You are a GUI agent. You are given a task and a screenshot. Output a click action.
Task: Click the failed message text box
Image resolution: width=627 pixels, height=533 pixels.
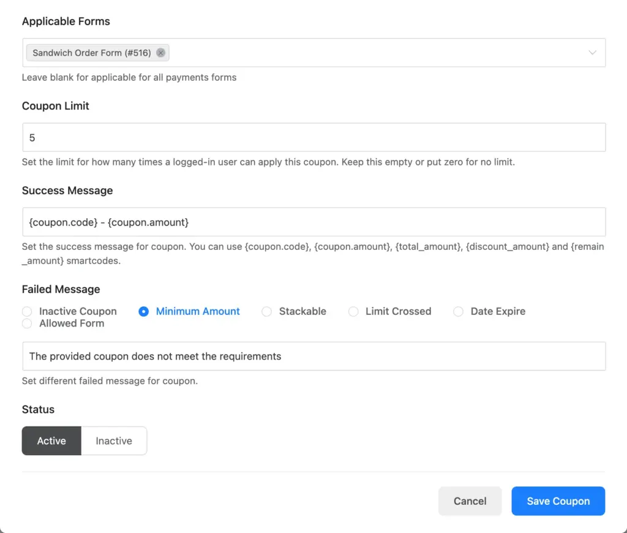(313, 356)
